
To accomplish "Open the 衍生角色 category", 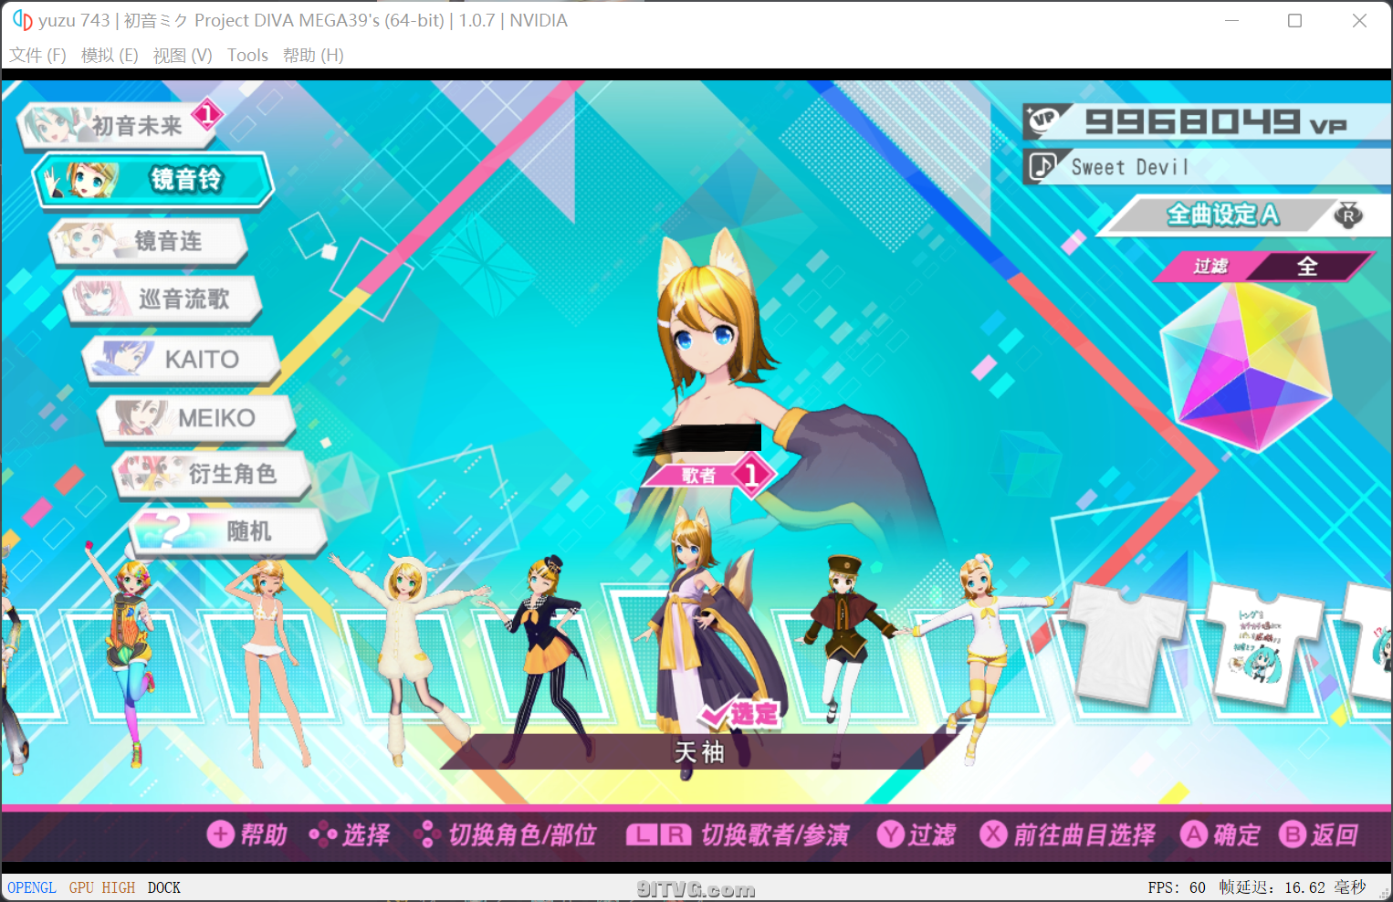I will (x=211, y=475).
